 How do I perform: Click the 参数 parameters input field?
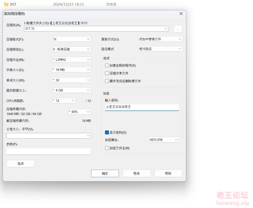point(49,151)
